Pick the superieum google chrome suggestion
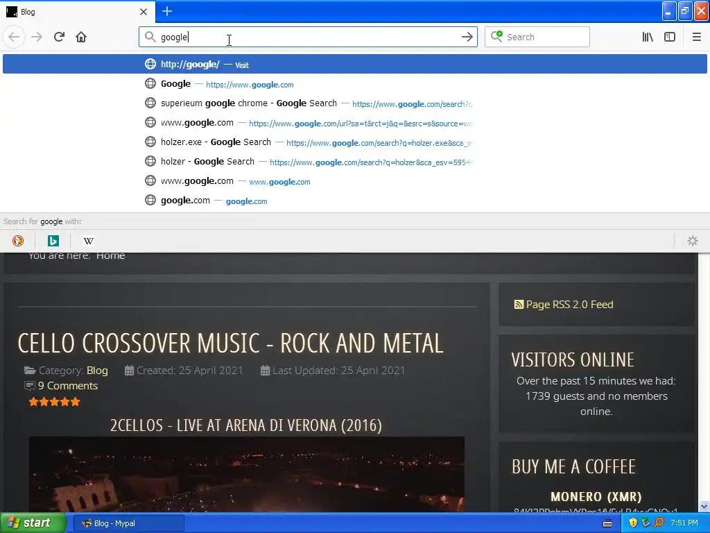The image size is (710, 533). coord(355,103)
